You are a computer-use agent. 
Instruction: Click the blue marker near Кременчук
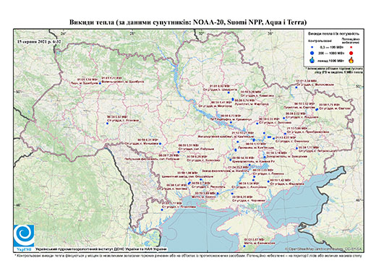231,122
